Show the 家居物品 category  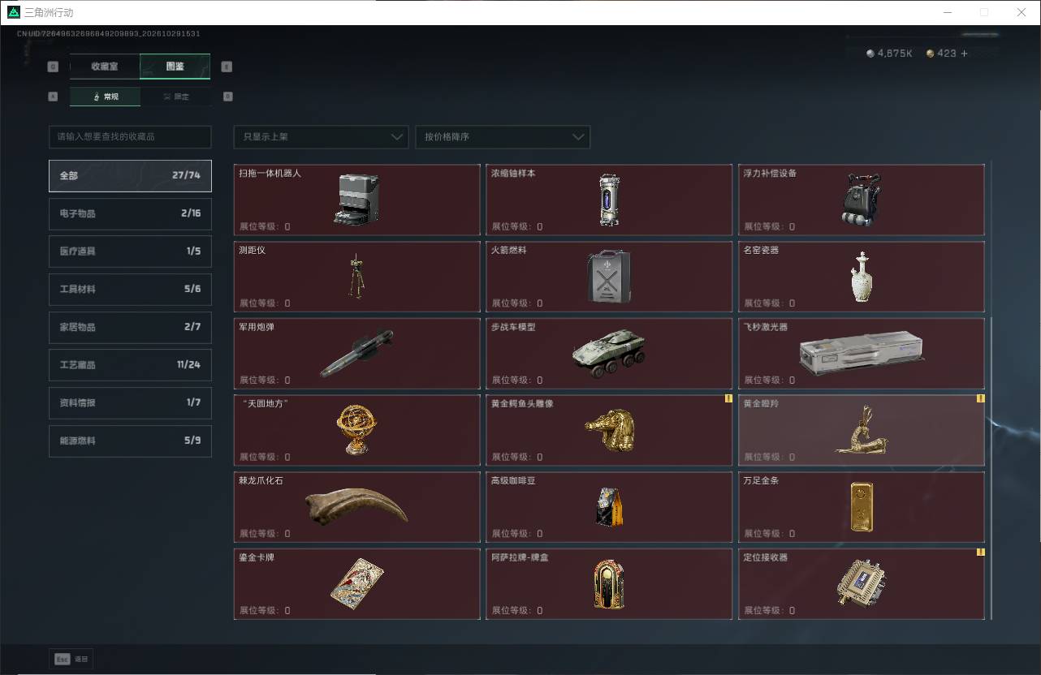(130, 327)
